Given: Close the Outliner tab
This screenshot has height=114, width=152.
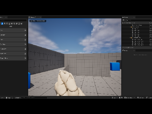Looking at the screenshot, I should (x=134, y=17).
